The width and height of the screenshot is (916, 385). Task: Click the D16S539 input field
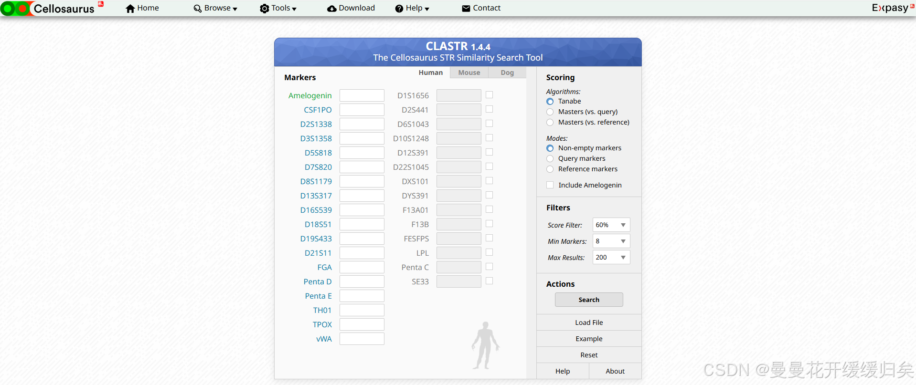(362, 210)
